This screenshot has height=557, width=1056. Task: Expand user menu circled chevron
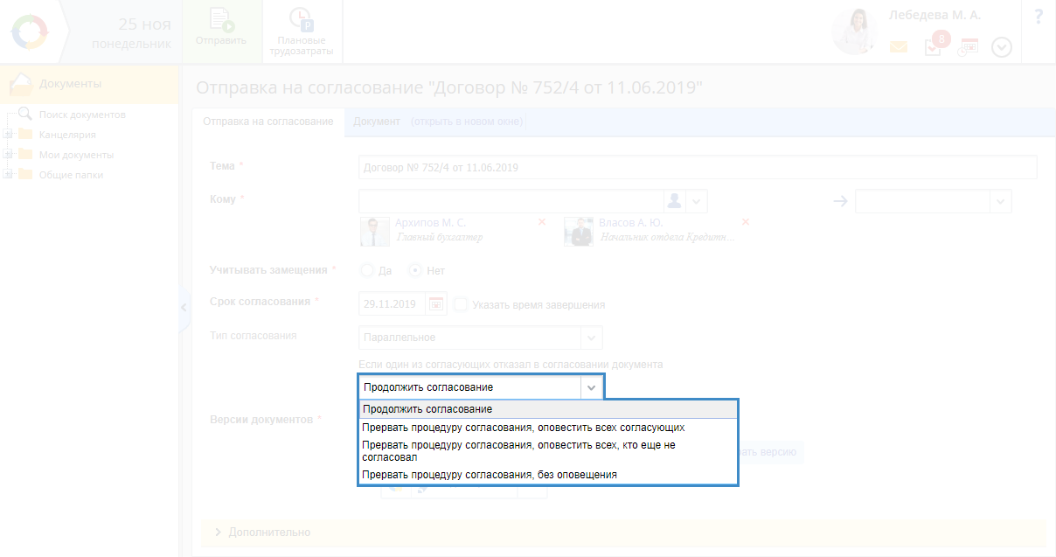[x=1002, y=47]
